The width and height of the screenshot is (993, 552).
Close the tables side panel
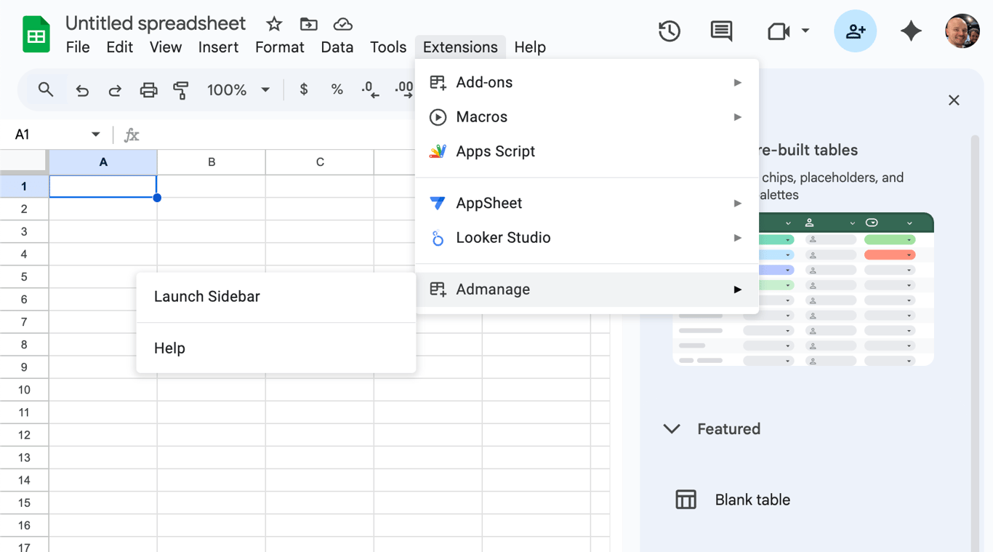954,100
